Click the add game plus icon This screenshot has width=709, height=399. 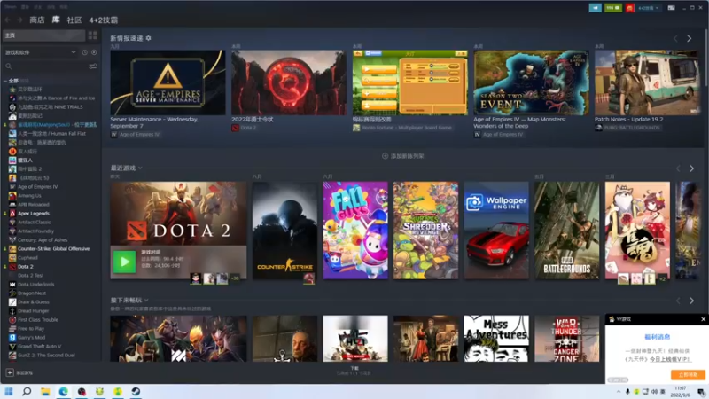click(x=10, y=372)
